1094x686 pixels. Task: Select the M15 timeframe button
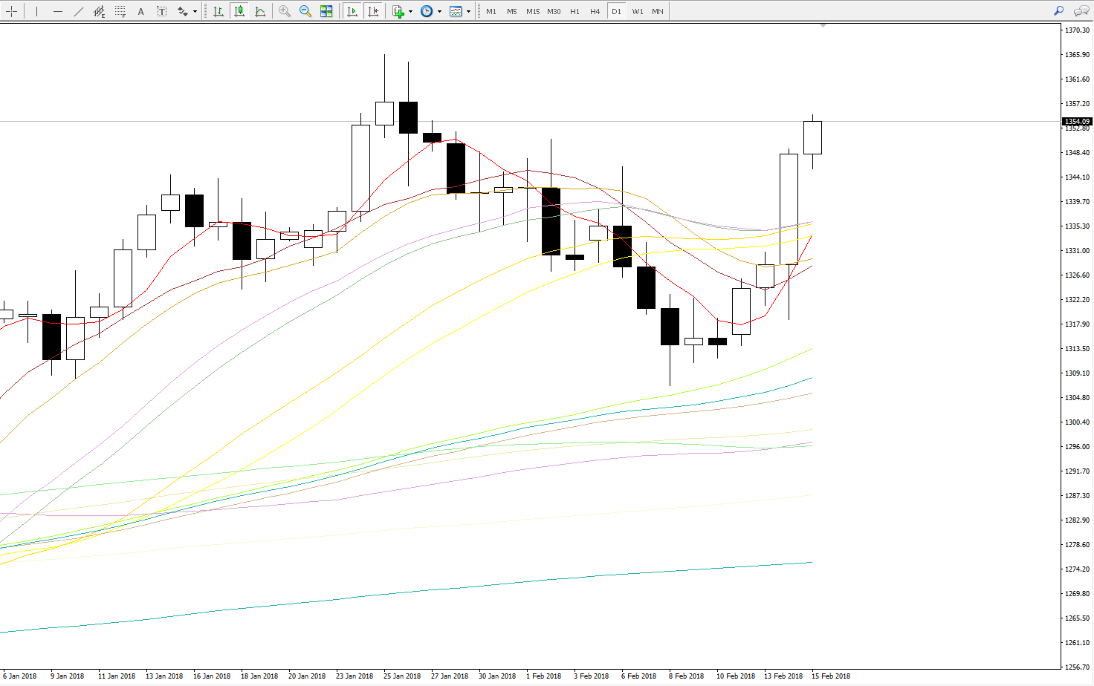click(533, 11)
